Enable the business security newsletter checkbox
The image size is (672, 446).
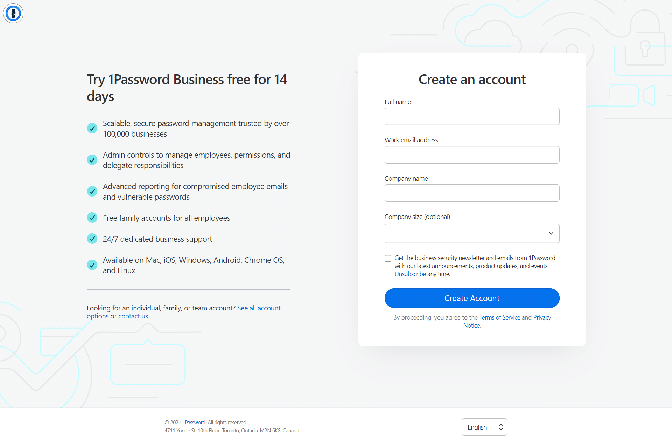coord(388,258)
